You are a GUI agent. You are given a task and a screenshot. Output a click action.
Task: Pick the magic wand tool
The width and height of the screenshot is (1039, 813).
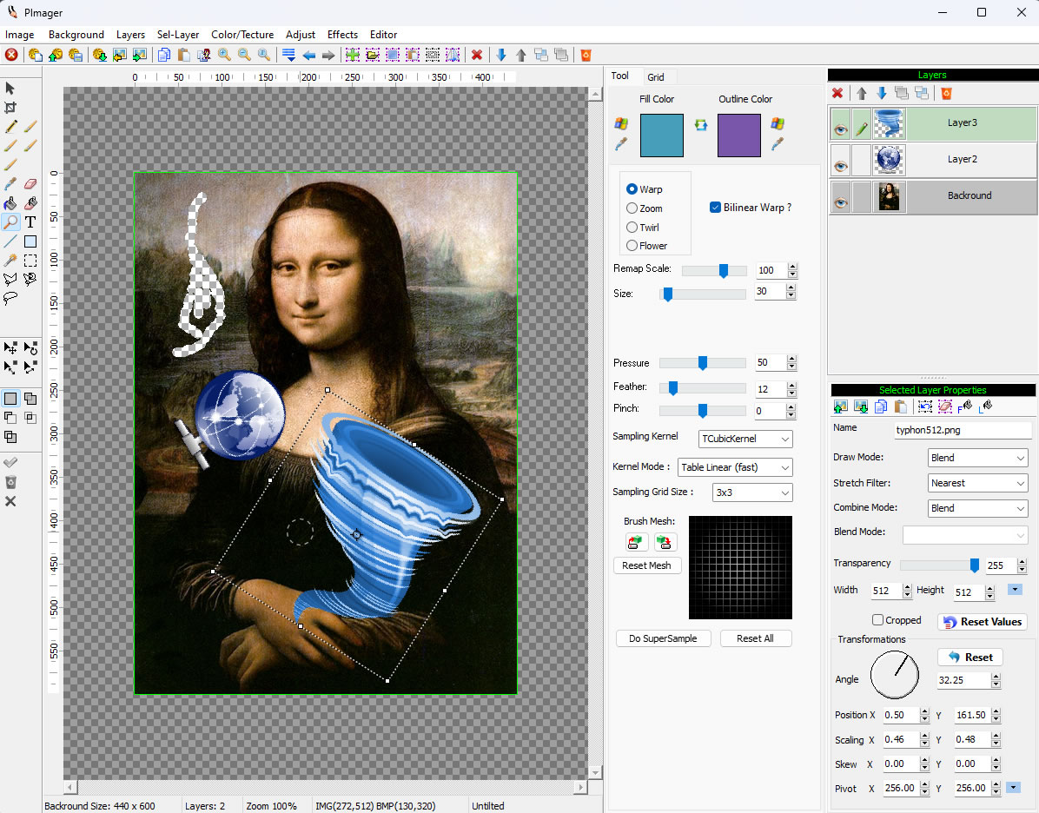click(x=10, y=261)
